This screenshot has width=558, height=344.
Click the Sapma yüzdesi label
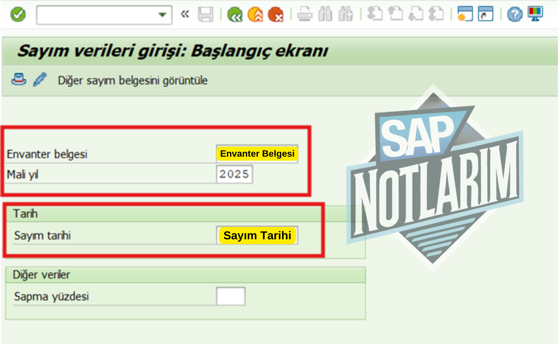pos(51,296)
